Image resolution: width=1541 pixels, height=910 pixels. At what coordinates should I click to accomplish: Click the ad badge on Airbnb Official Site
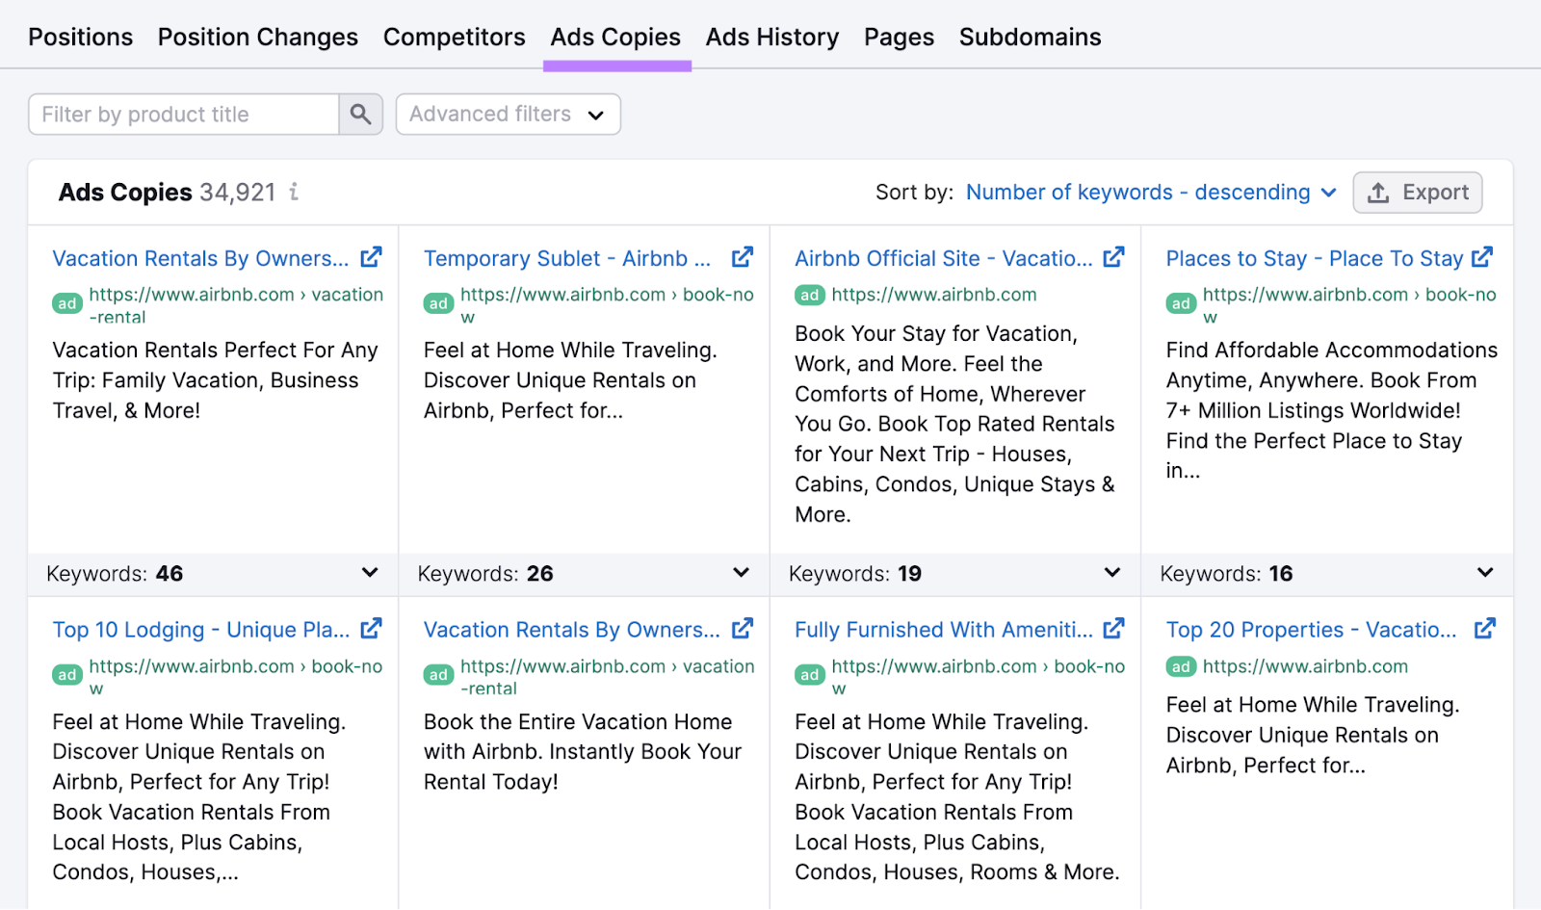pyautogui.click(x=810, y=295)
